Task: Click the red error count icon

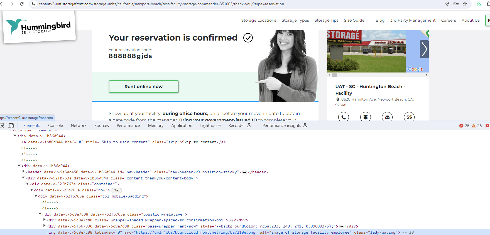Action: pyautogui.click(x=461, y=126)
